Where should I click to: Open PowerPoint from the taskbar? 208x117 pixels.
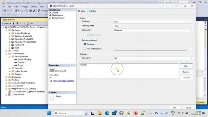point(136,113)
